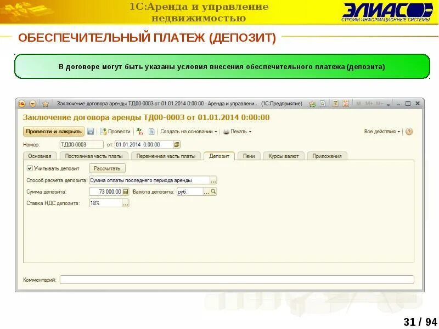This screenshot has height=329, width=439.
Task: Close the 1C document window
Action: (418, 104)
